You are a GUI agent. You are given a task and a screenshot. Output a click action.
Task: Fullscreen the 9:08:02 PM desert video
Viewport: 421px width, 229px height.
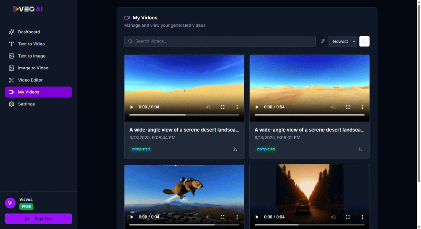pos(348,107)
